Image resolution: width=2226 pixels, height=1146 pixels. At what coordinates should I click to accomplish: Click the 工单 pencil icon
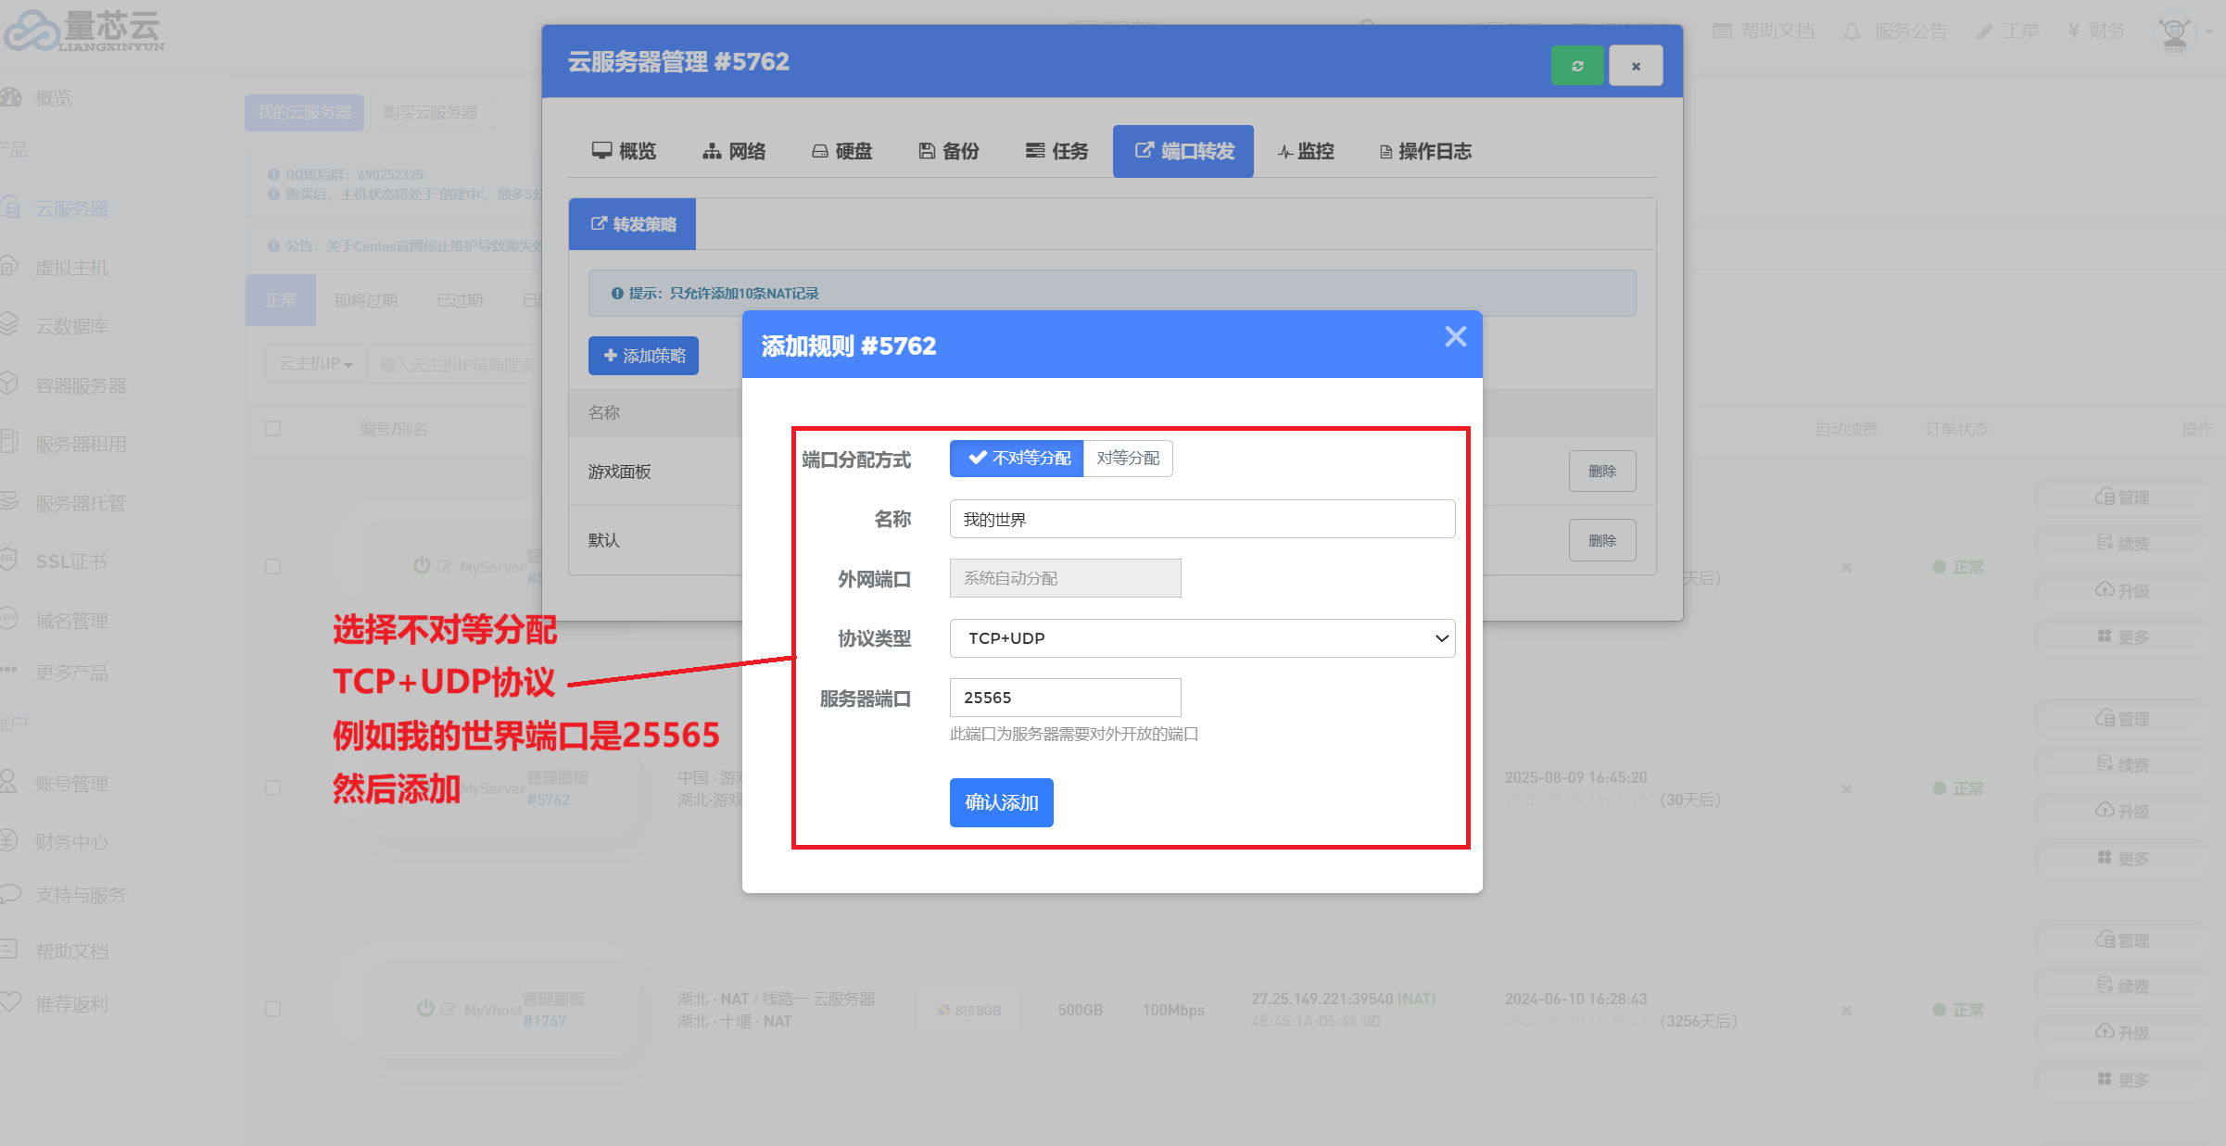1984,32
